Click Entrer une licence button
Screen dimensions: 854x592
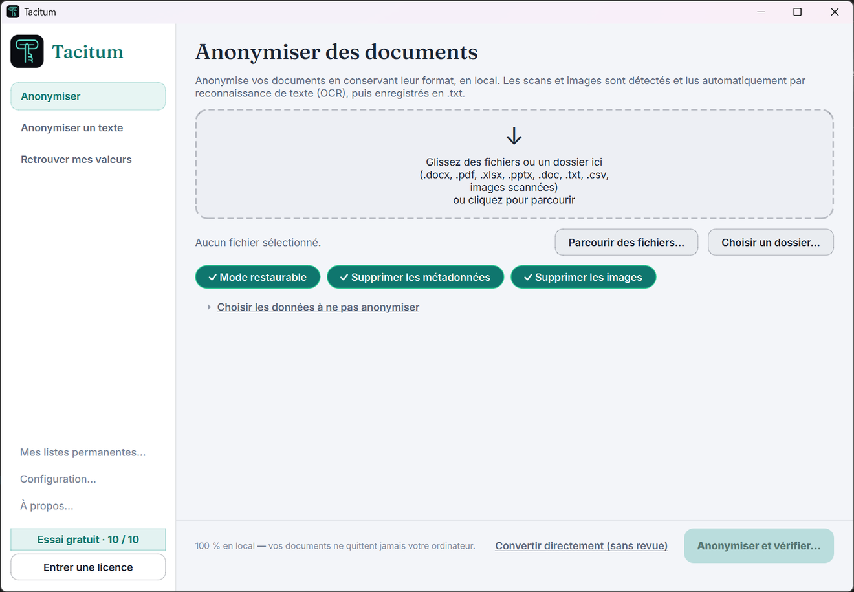[x=88, y=567]
